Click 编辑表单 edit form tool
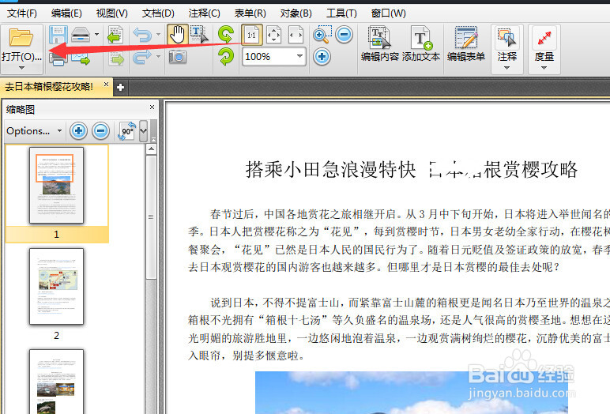The height and width of the screenshot is (414, 610). [x=466, y=44]
